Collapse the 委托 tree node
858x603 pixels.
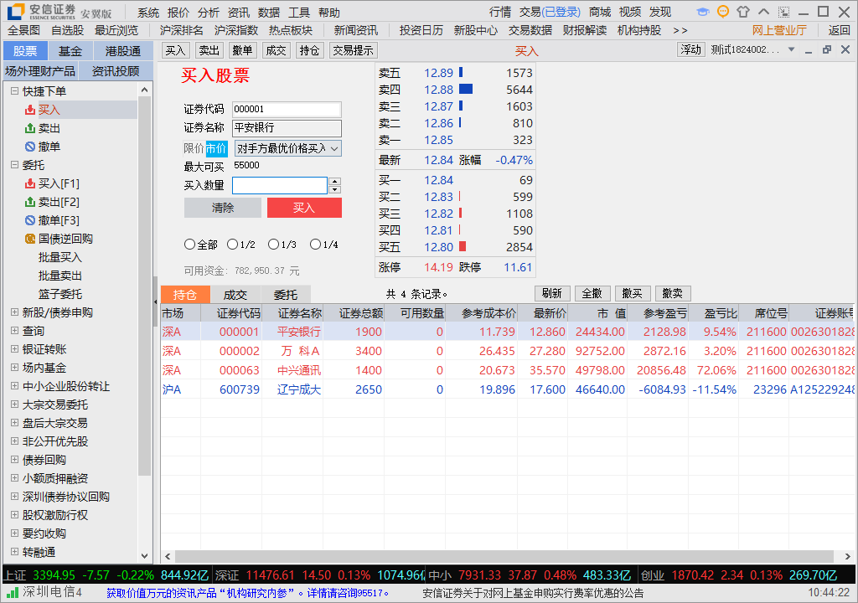[15, 165]
